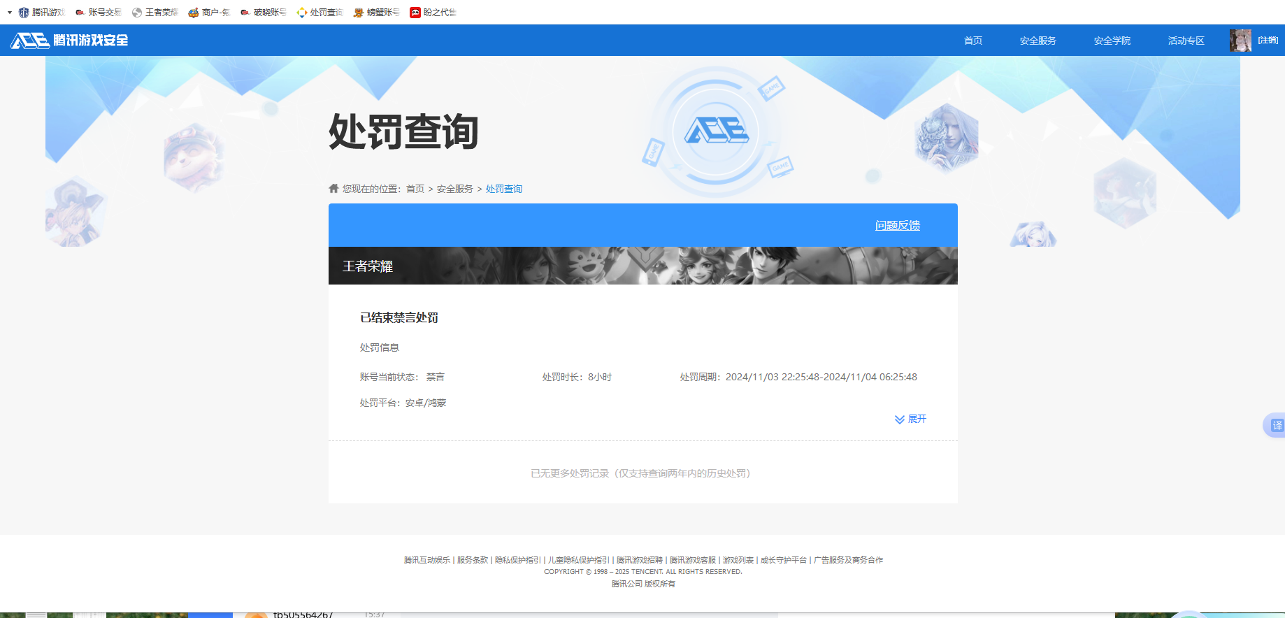Click the home icon in breadcrumb
1285x618 pixels.
333,188
